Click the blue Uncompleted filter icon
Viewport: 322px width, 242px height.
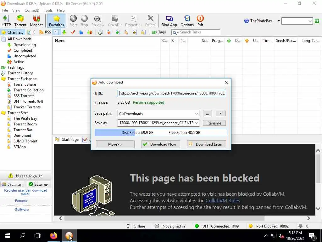[81, 32]
